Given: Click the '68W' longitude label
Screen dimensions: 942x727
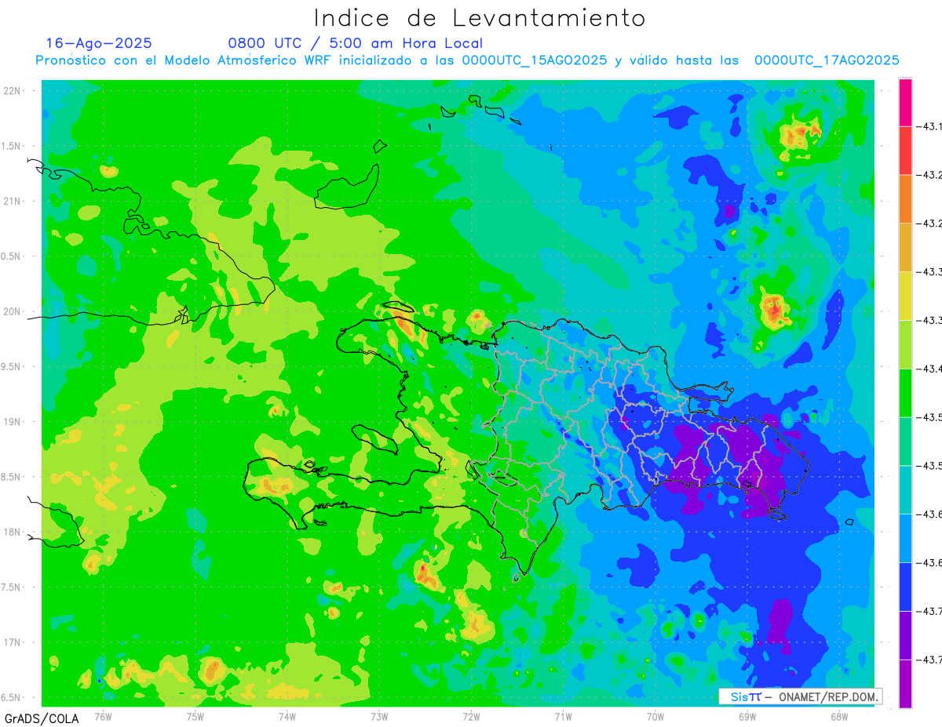Looking at the screenshot, I should [838, 716].
